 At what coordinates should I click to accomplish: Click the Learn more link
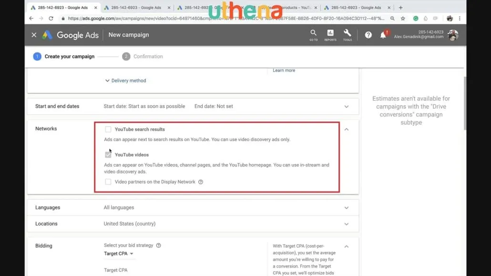[284, 70]
